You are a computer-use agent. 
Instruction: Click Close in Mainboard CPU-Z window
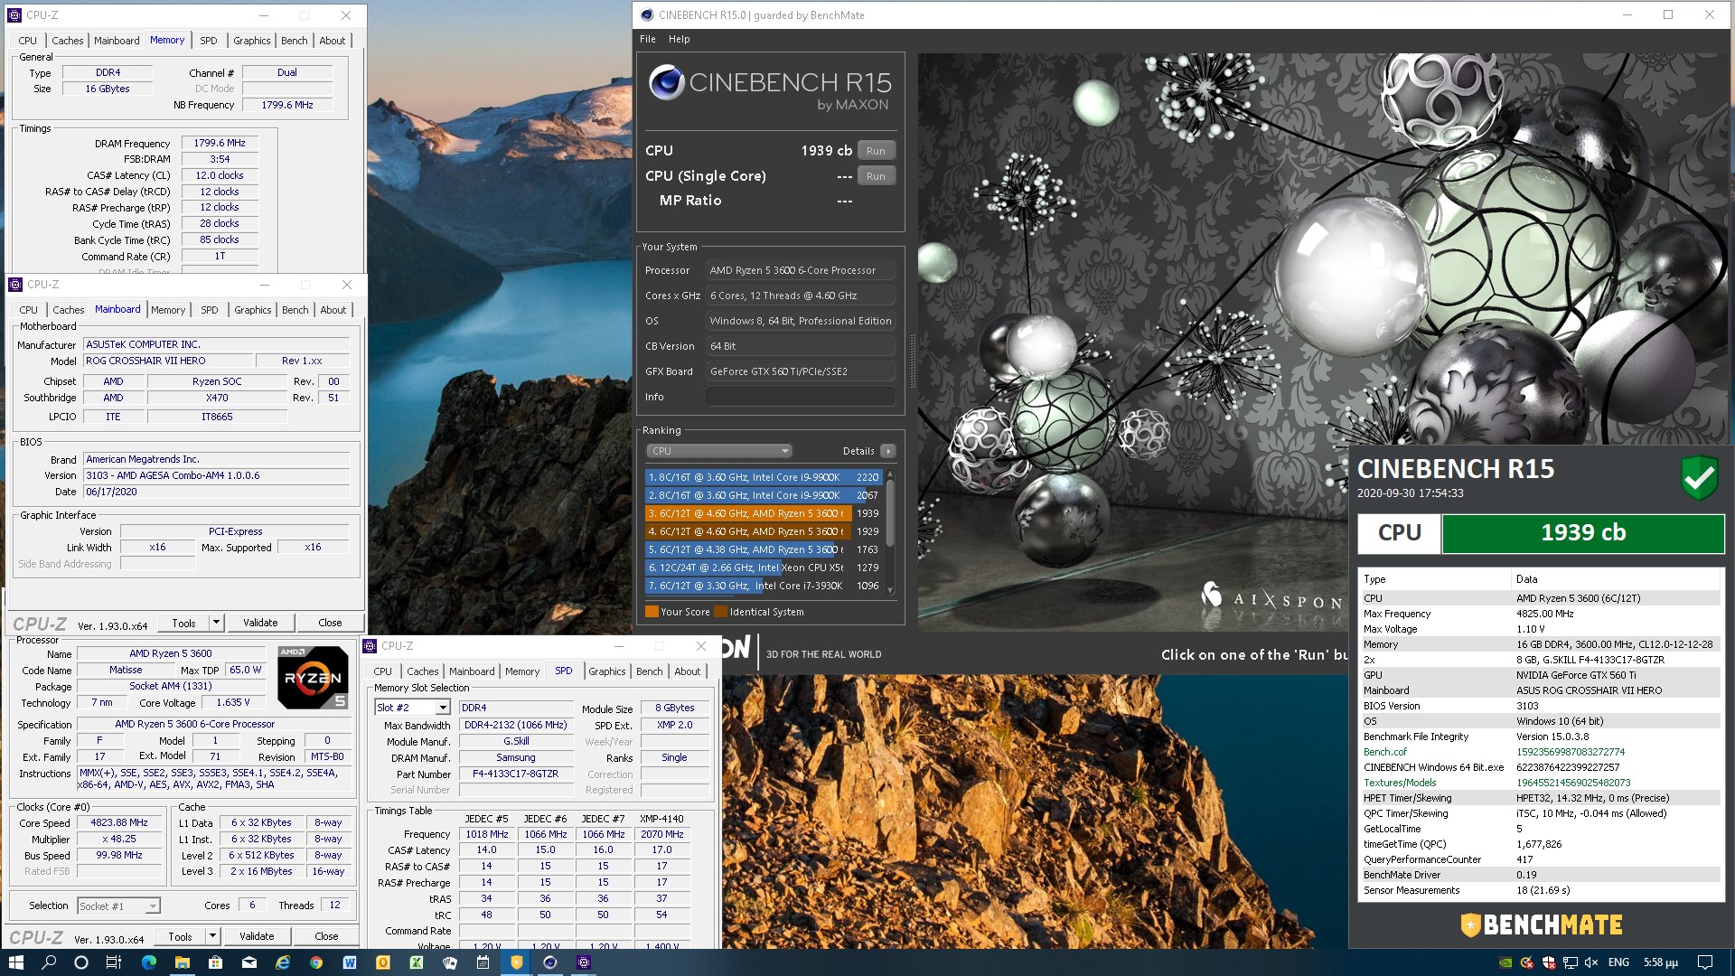(x=330, y=623)
